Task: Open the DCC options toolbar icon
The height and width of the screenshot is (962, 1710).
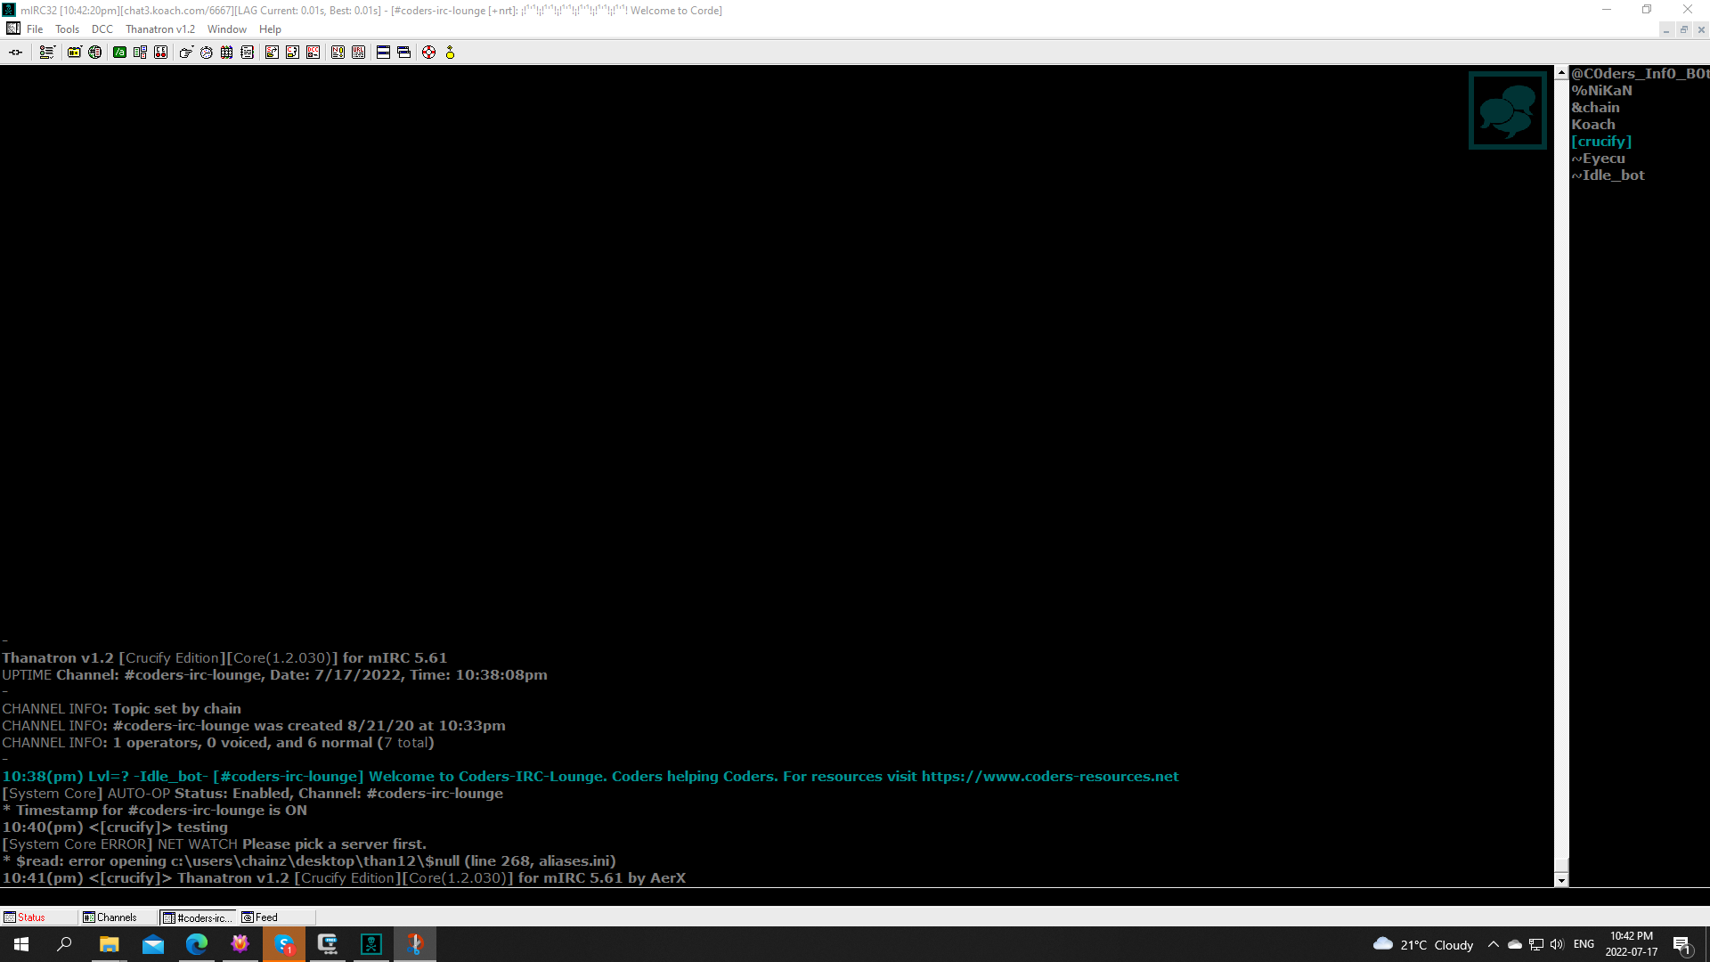Action: pyautogui.click(x=313, y=53)
